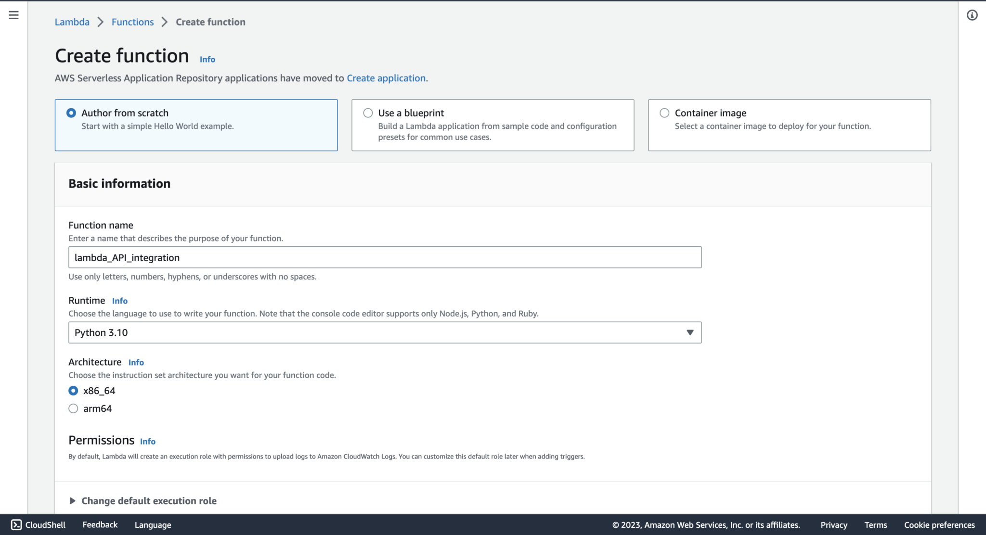Open Cookie preferences in the footer
Screen dimensions: 986x535
(x=939, y=525)
